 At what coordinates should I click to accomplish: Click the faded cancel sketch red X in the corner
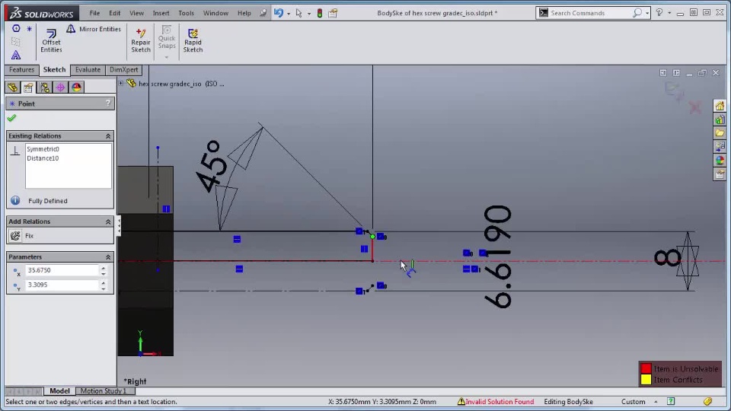tap(695, 107)
